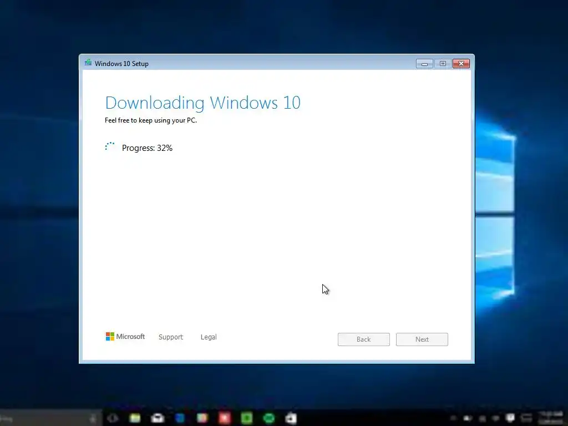
Task: Click the Back button
Action: (364, 339)
